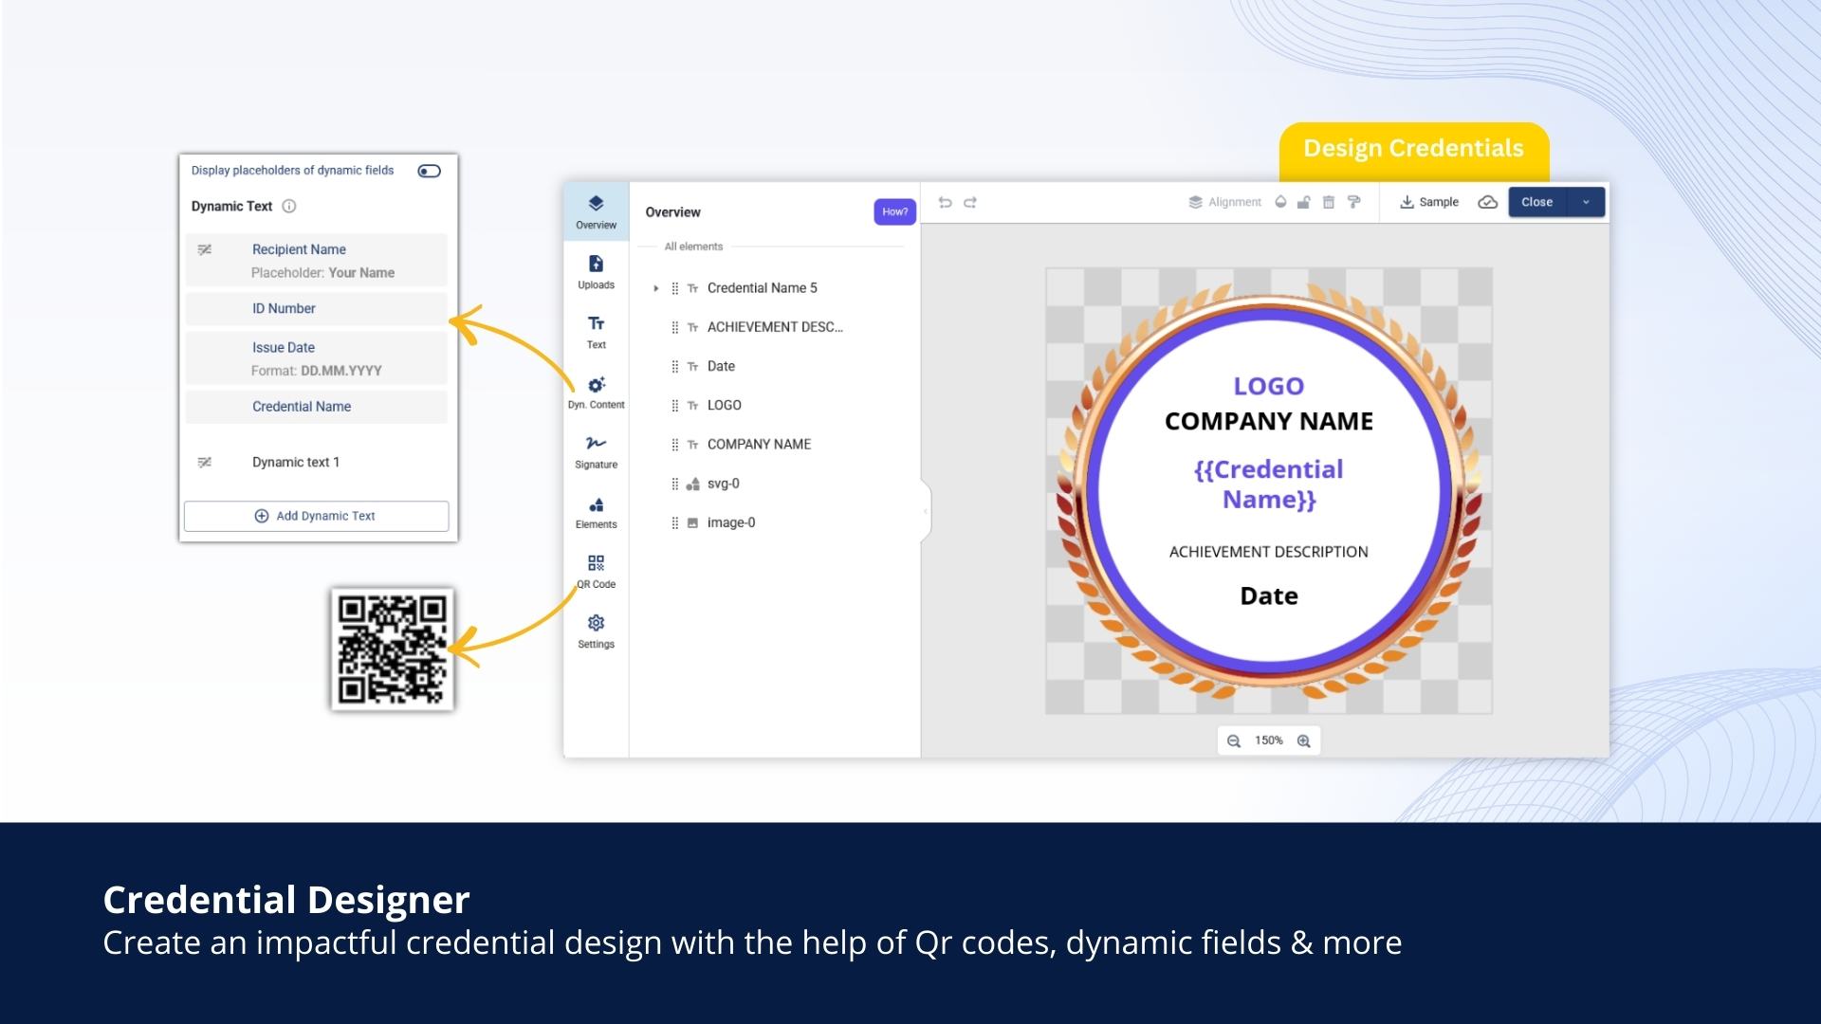This screenshot has width=1821, height=1024.
Task: Open the Uploads panel
Action: point(596,271)
